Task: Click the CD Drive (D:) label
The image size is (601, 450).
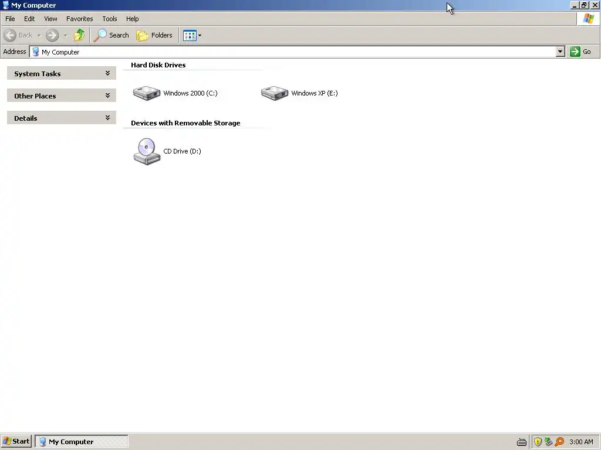Action: [182, 151]
